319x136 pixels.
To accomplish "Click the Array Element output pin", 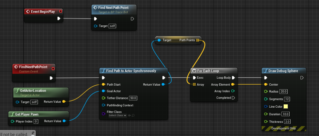I will click(233, 84).
